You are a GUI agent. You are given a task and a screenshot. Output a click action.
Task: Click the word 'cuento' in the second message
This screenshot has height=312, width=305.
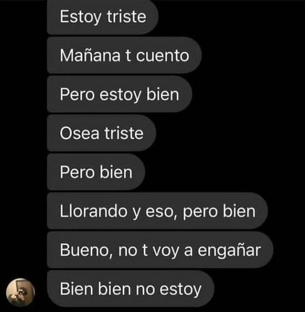(x=162, y=56)
